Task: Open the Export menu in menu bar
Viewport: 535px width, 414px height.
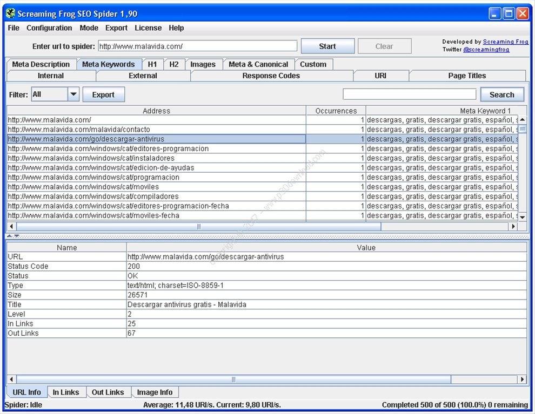Action: tap(116, 28)
